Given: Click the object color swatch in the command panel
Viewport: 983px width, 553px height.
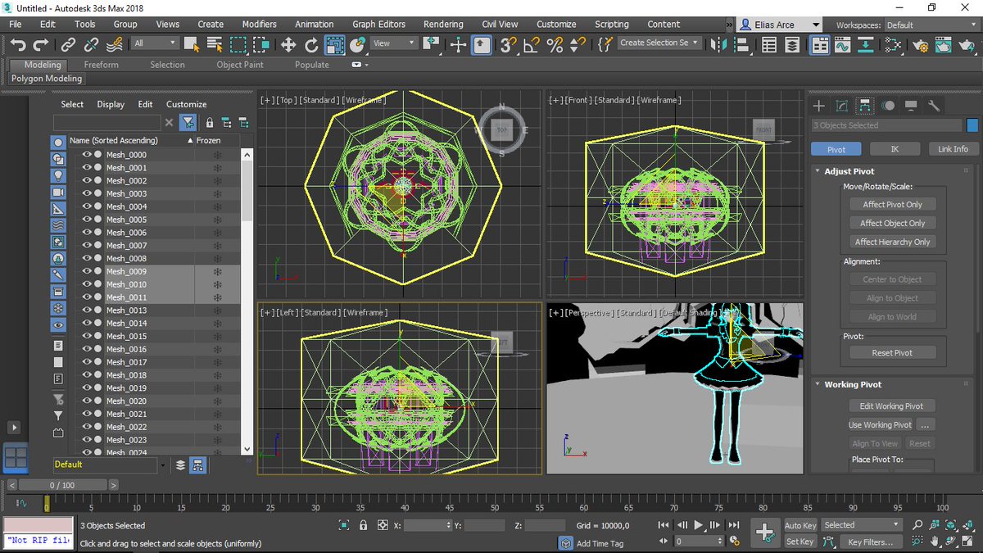Looking at the screenshot, I should (972, 125).
